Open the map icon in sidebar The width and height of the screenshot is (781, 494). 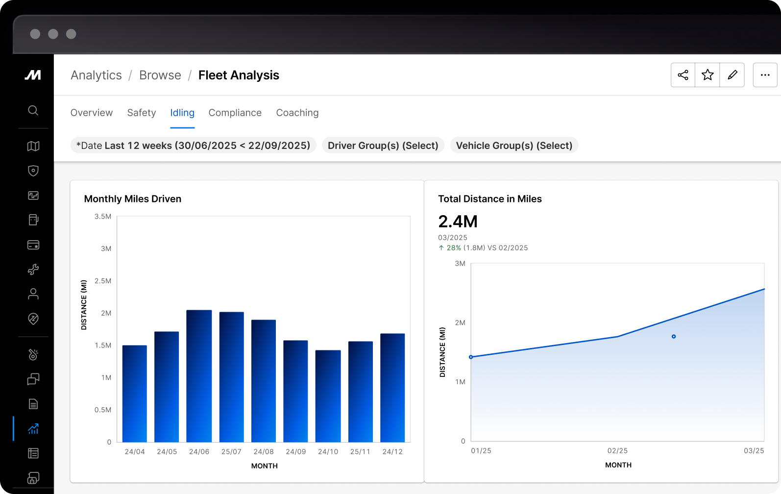coord(33,146)
